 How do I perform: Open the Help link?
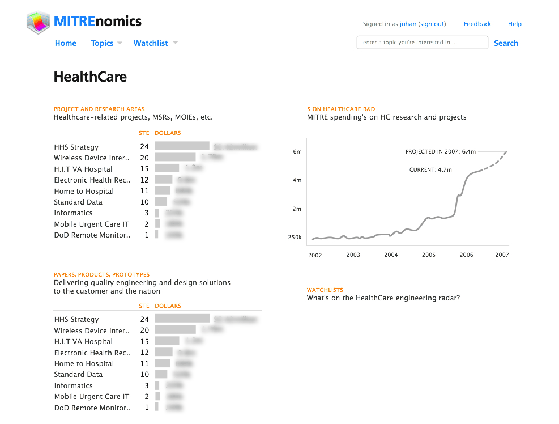point(514,24)
